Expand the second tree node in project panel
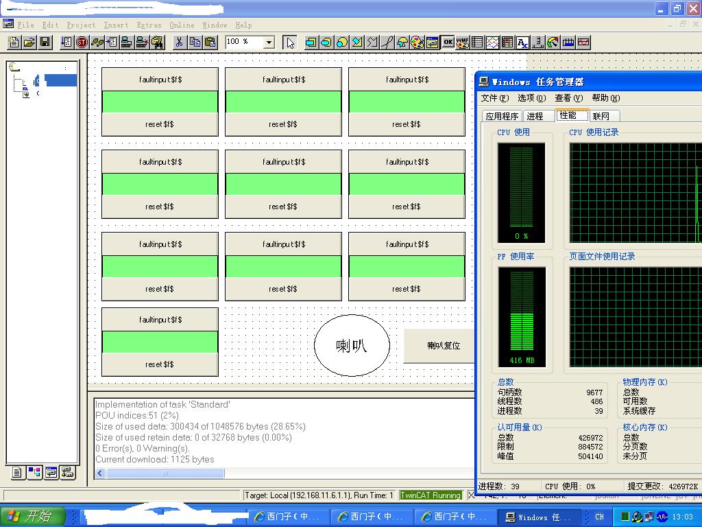 pyautogui.click(x=26, y=93)
